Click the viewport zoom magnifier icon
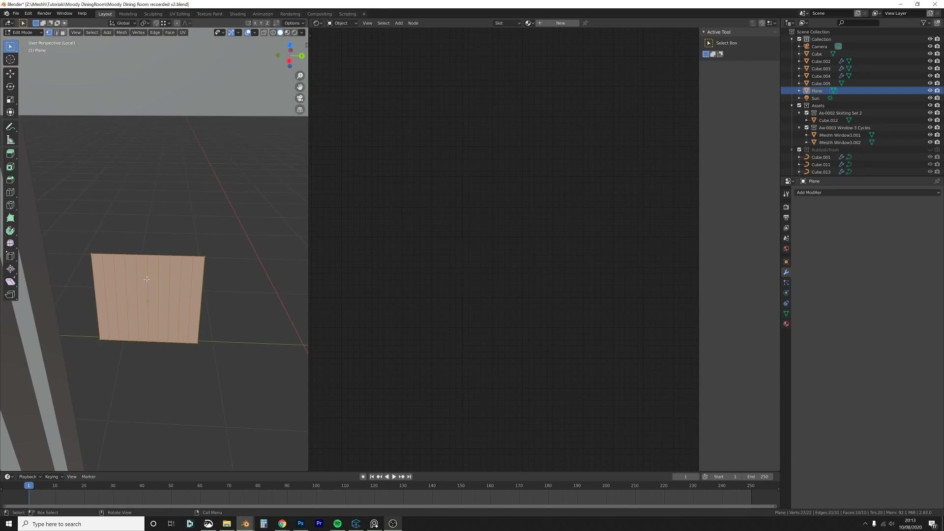The height and width of the screenshot is (531, 944). pyautogui.click(x=300, y=76)
